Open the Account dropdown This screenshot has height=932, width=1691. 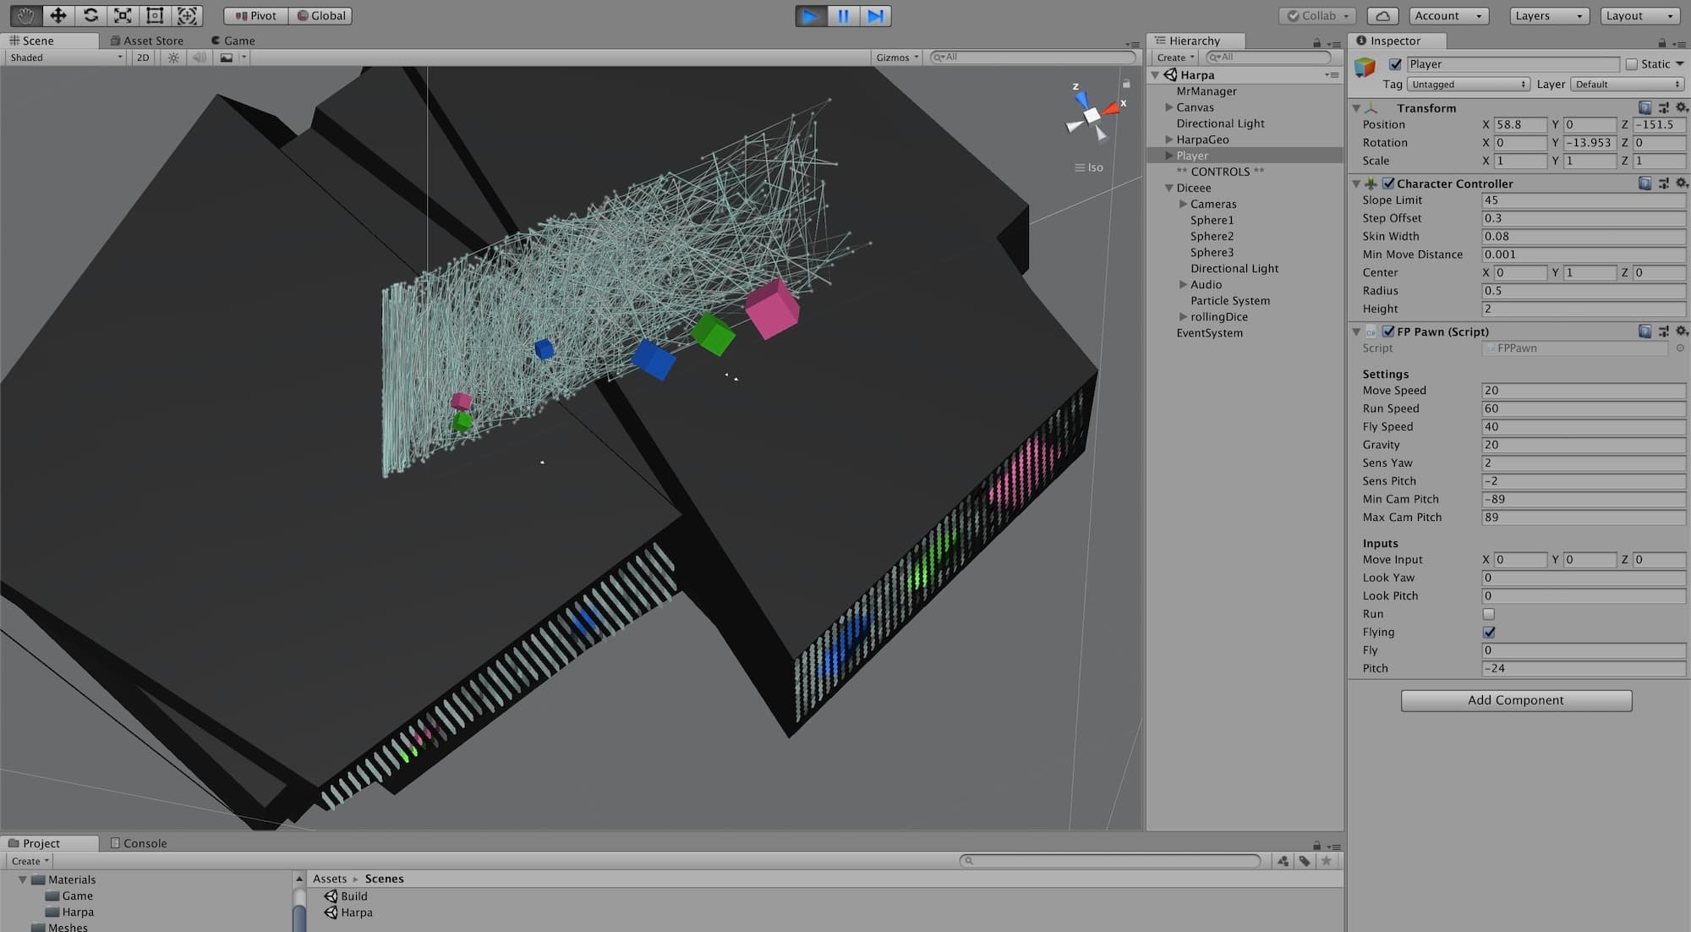click(x=1448, y=15)
